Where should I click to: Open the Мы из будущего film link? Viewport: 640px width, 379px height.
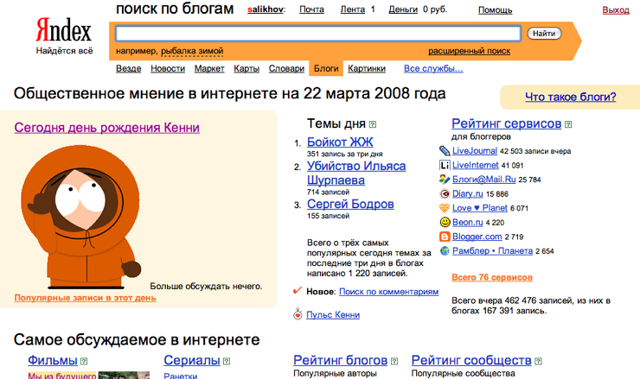[x=62, y=376]
